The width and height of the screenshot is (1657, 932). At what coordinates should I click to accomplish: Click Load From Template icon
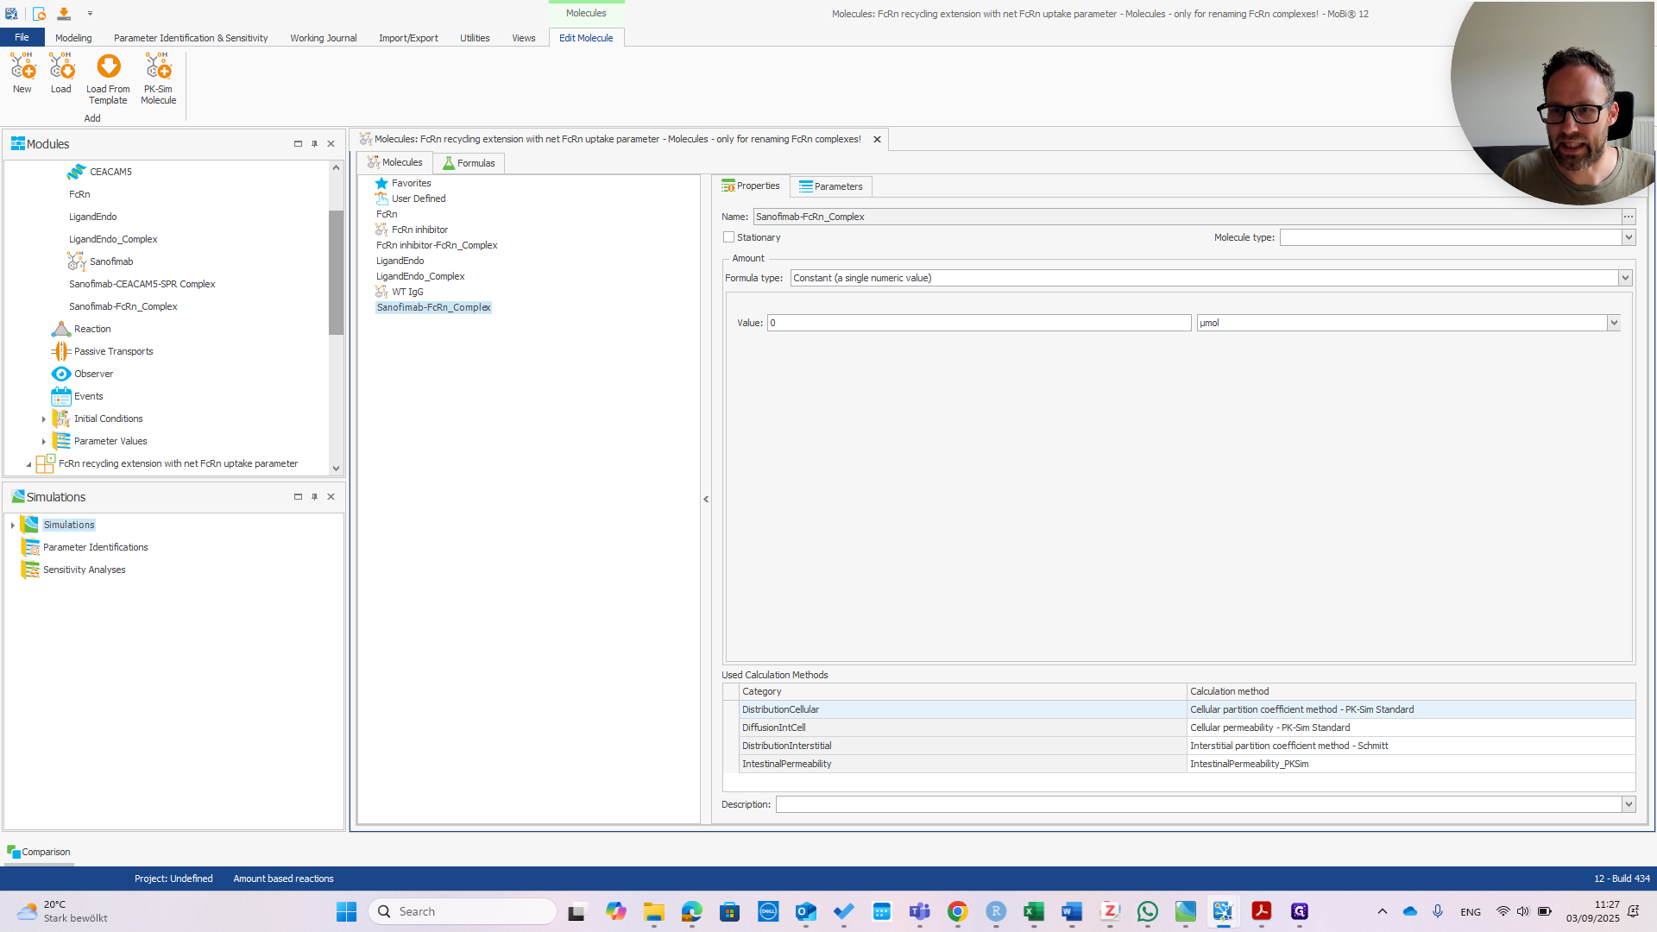point(108,67)
